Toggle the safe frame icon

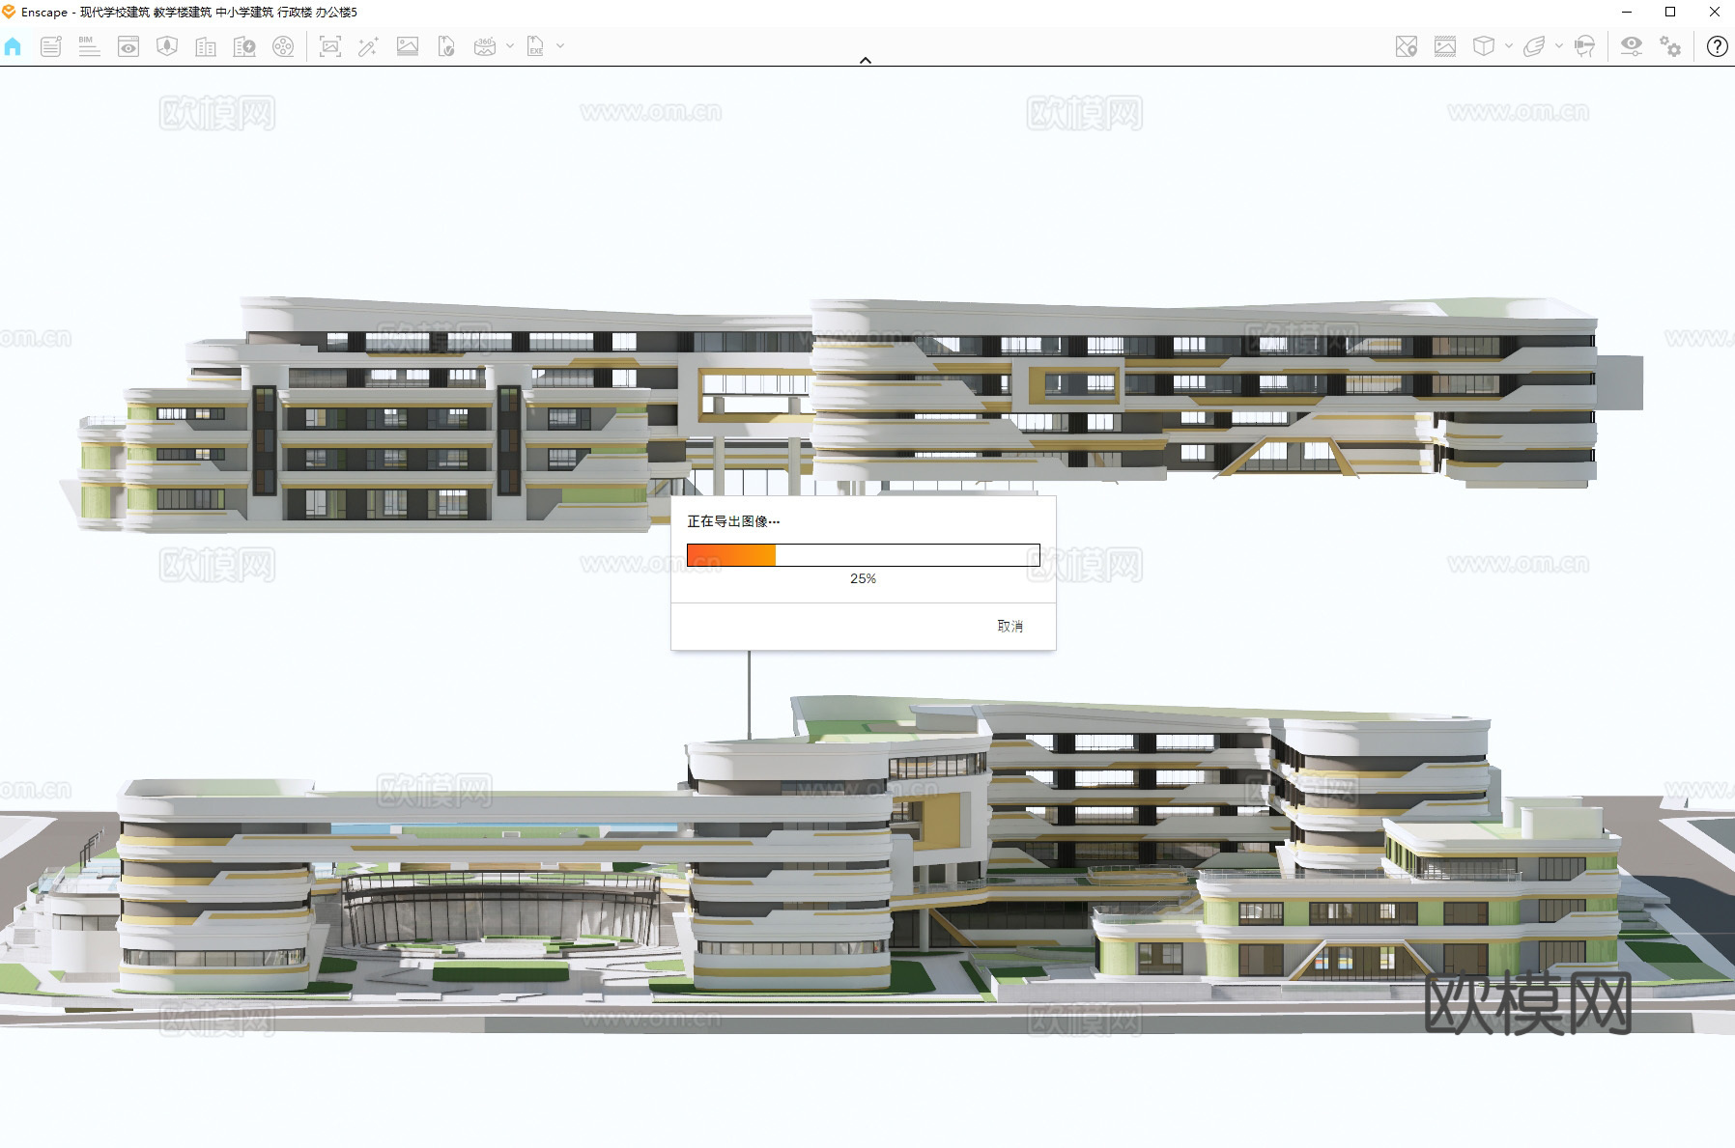(x=1445, y=46)
